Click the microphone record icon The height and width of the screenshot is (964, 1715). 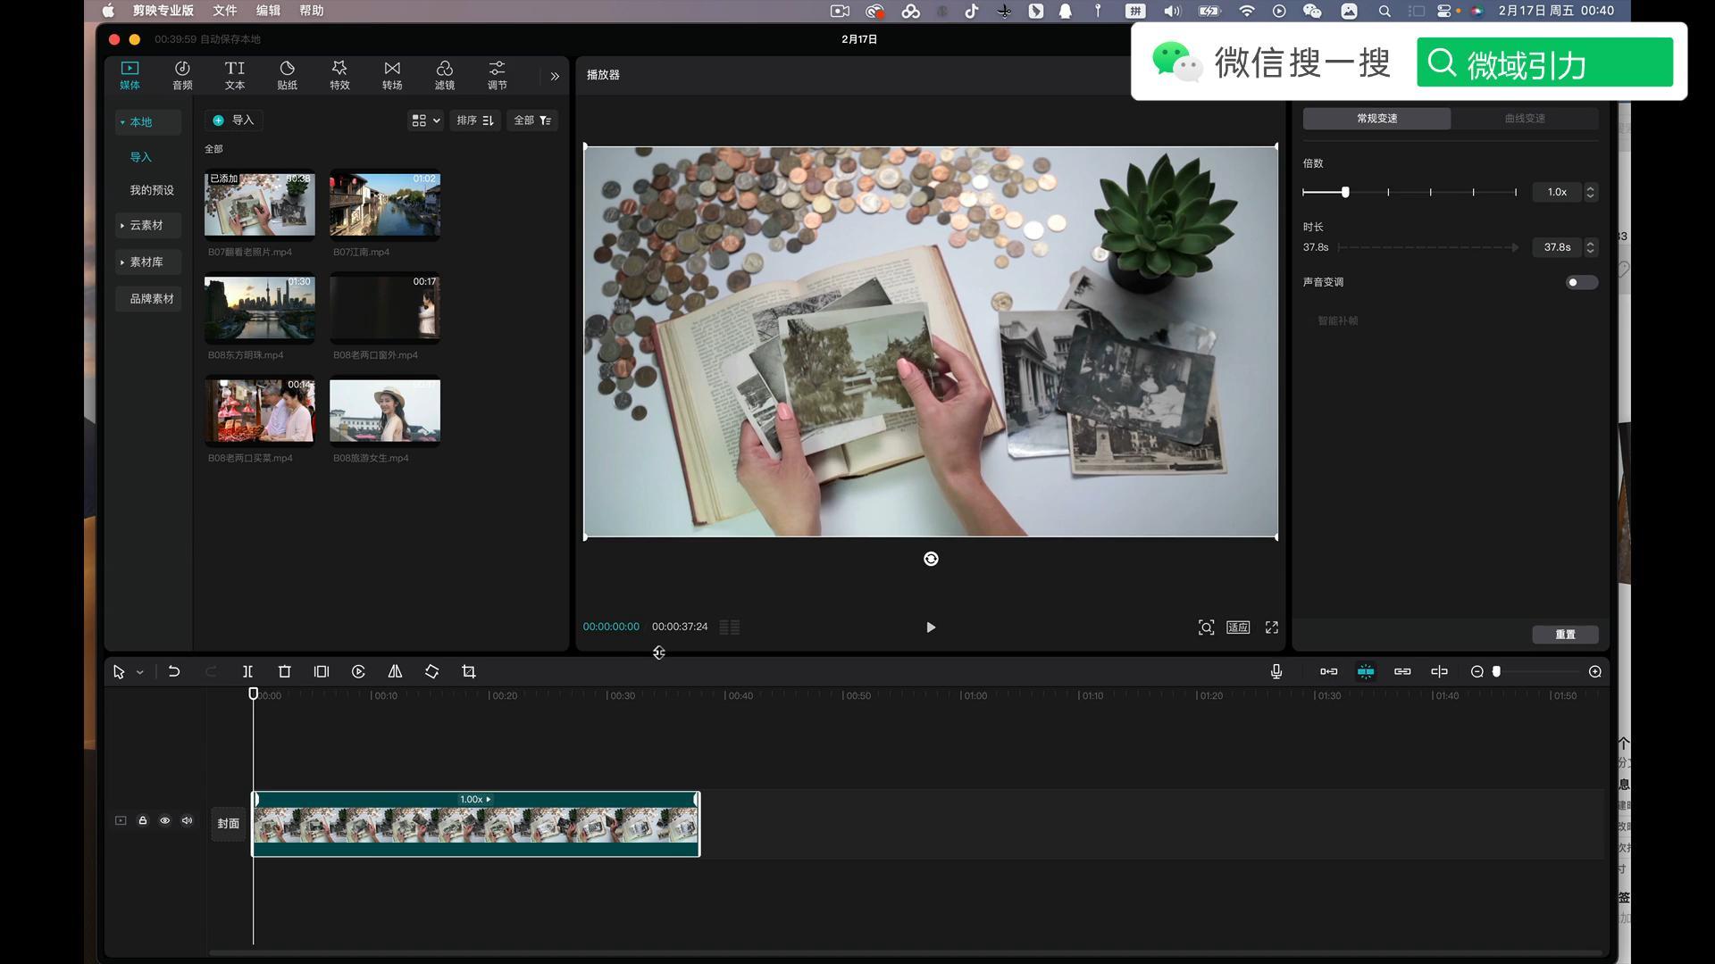click(1276, 672)
